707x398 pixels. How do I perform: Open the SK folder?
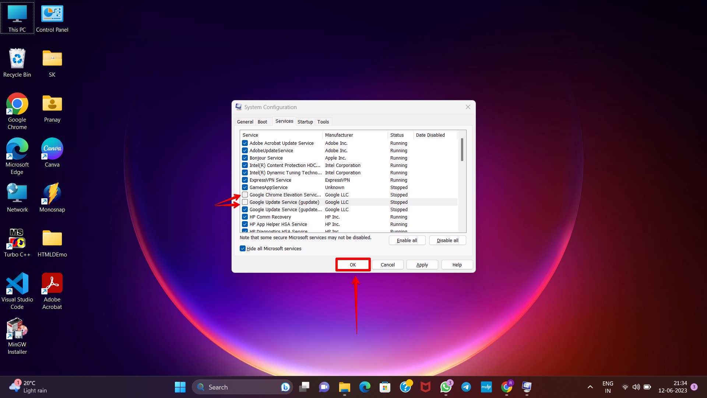coord(52,63)
